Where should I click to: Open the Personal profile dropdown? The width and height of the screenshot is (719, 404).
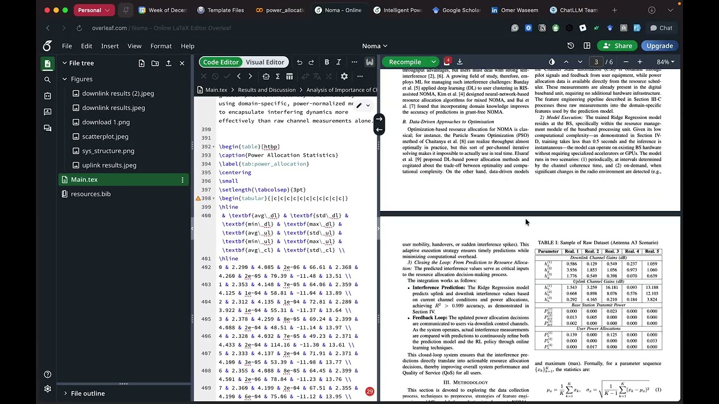(94, 10)
